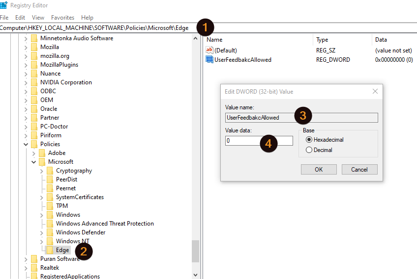Click the Oracle folder icon
Image resolution: width=417 pixels, height=279 pixels.
34,109
